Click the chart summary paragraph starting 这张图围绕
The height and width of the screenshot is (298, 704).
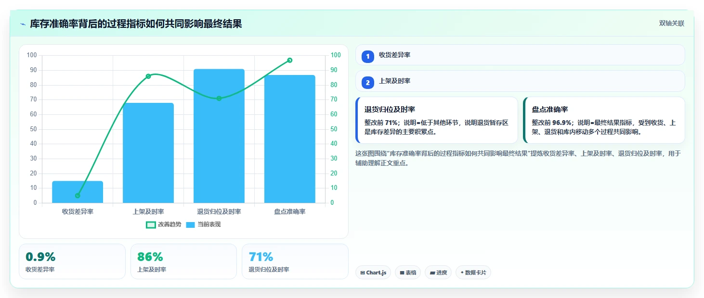pyautogui.click(x=518, y=158)
